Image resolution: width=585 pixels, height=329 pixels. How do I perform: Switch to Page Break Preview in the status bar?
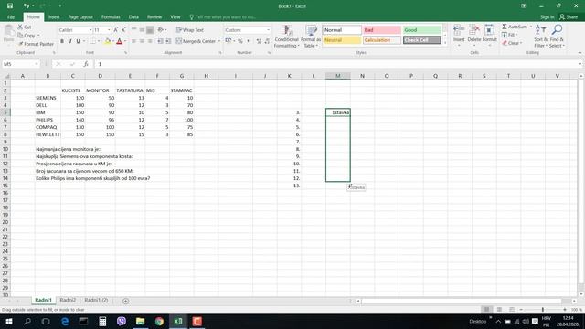[x=512, y=309]
